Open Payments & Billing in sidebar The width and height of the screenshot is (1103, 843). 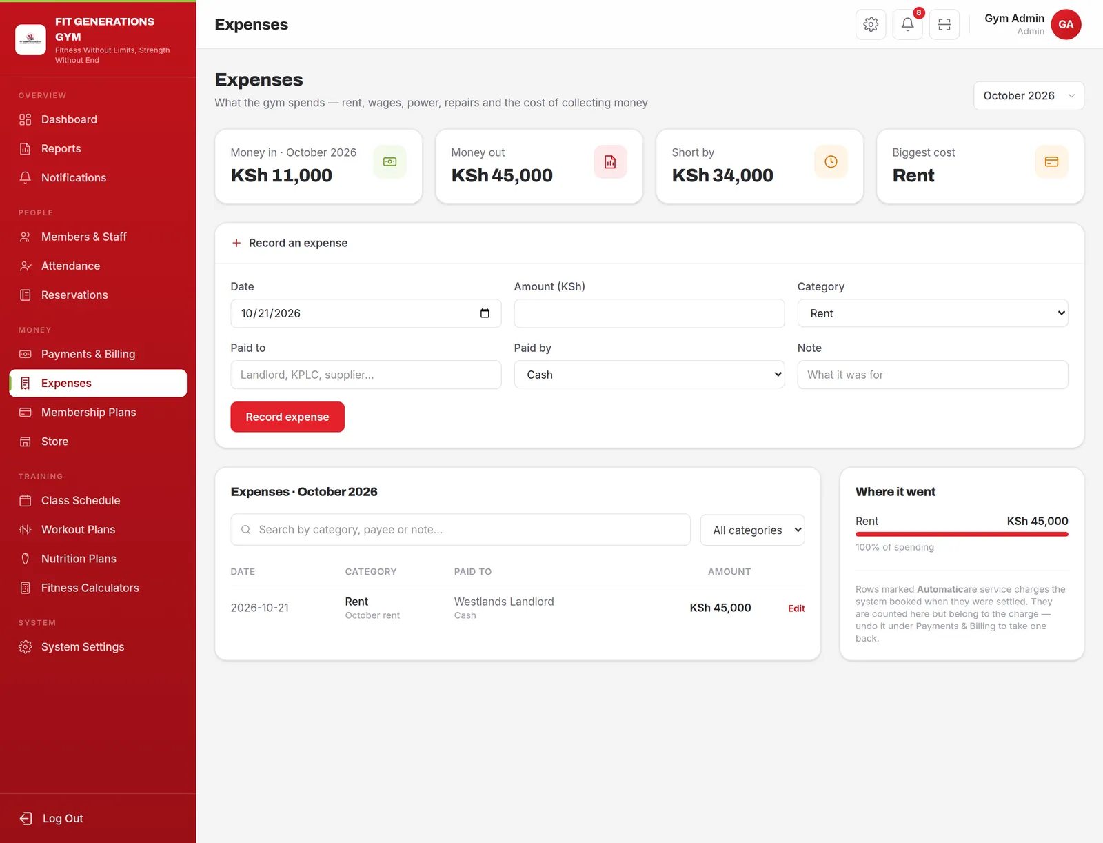[x=98, y=354]
